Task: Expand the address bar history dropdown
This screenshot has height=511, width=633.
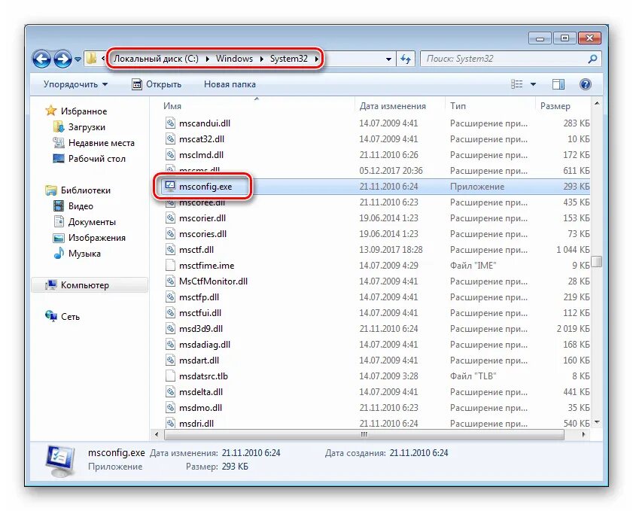Action: pyautogui.click(x=388, y=59)
